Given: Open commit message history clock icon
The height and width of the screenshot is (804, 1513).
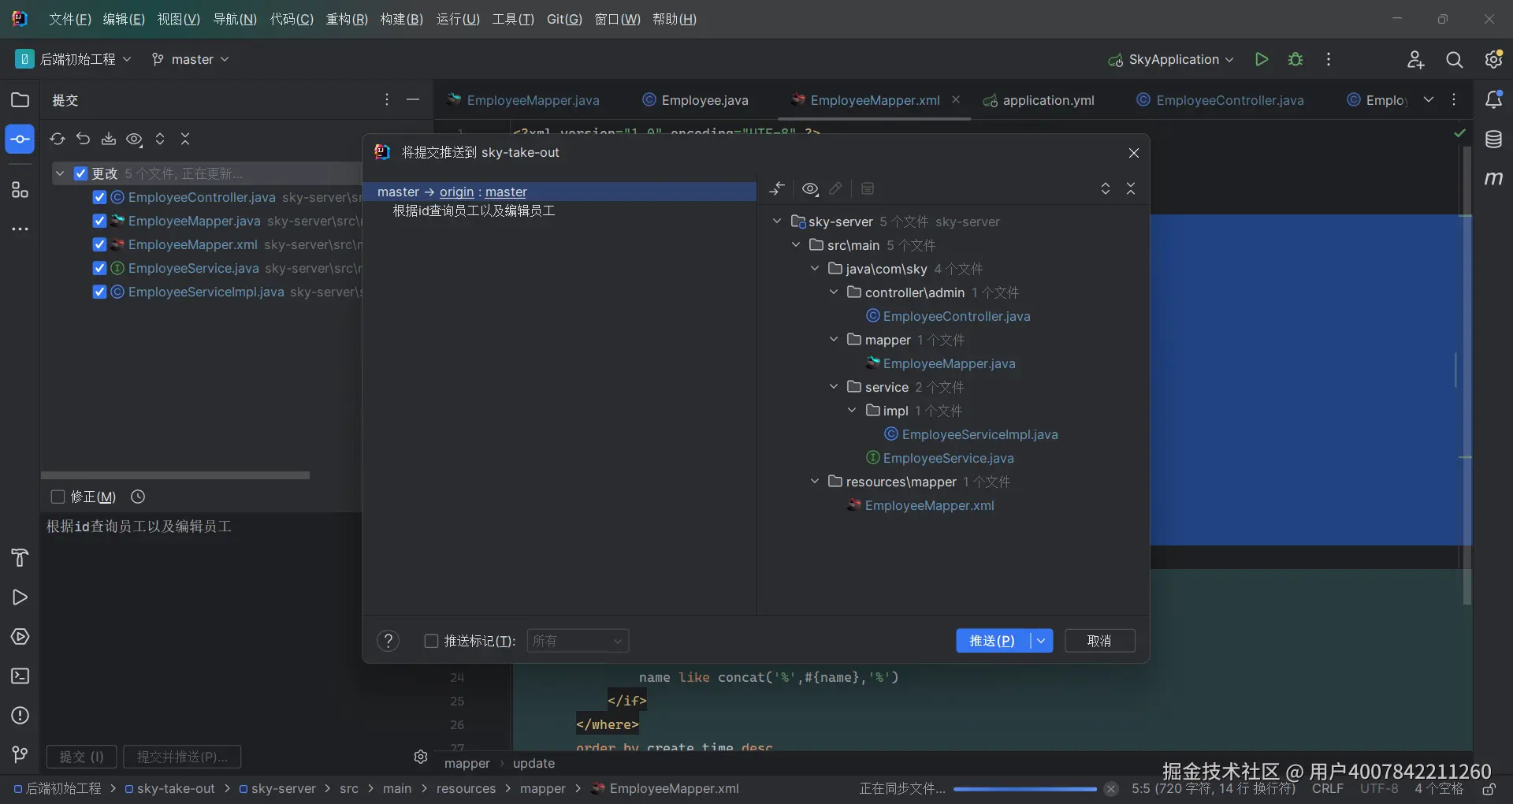Looking at the screenshot, I should tap(138, 497).
